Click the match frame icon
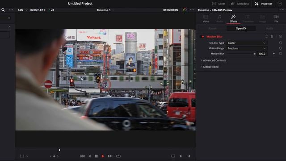This screenshot has height=161, width=286. click(x=173, y=156)
